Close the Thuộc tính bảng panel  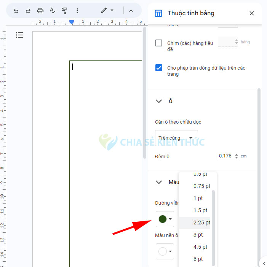[x=251, y=13]
